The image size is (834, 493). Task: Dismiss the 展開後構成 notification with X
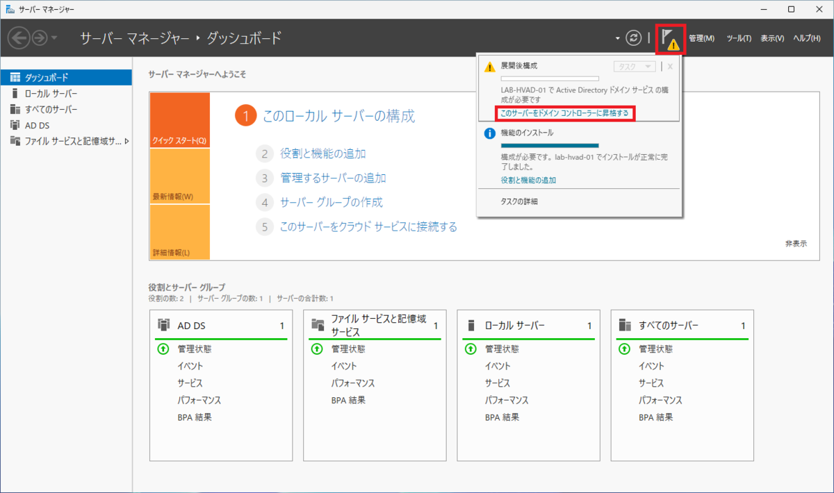click(670, 67)
